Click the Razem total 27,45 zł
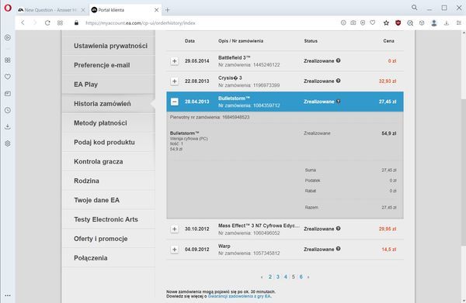 [389, 207]
